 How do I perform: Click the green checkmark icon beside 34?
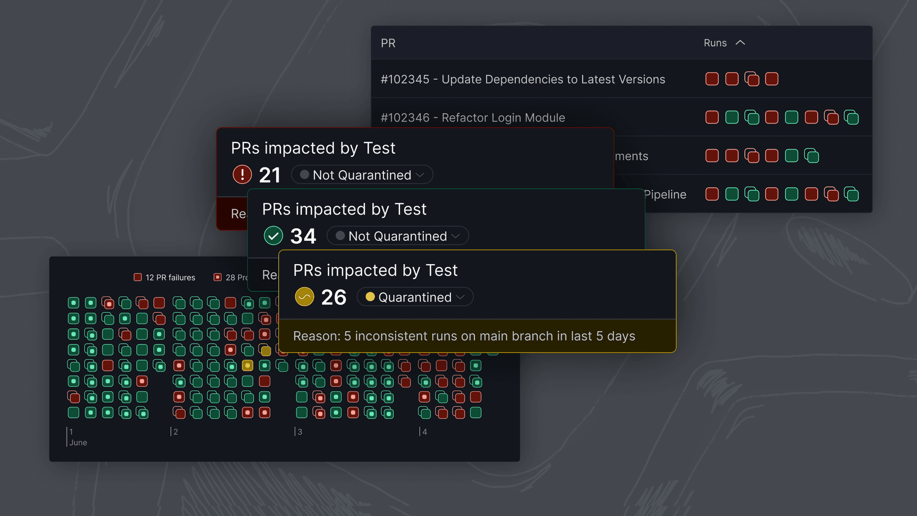point(273,236)
